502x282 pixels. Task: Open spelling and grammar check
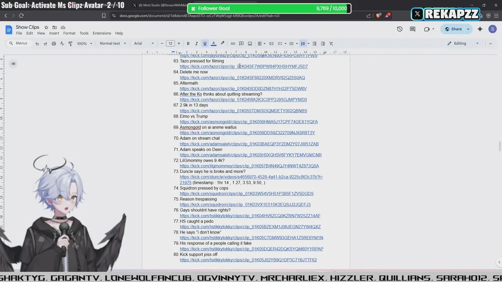[62, 43]
